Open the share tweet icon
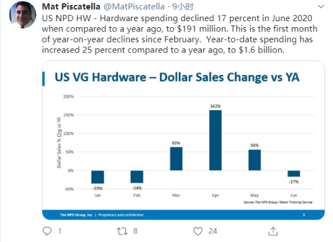The image size is (333, 242). 273,231
